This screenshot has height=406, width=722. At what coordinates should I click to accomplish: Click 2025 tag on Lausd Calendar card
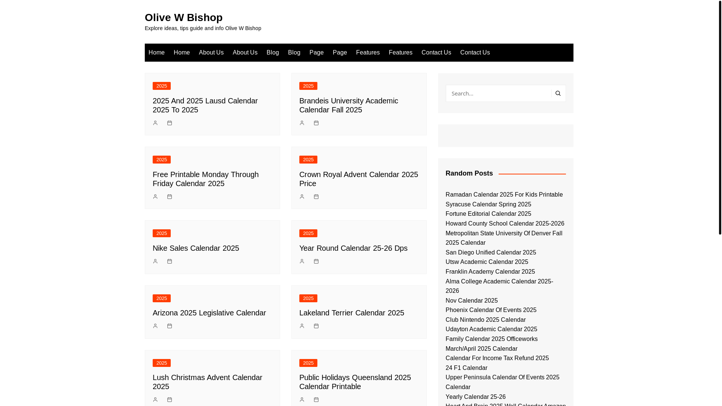point(162,86)
